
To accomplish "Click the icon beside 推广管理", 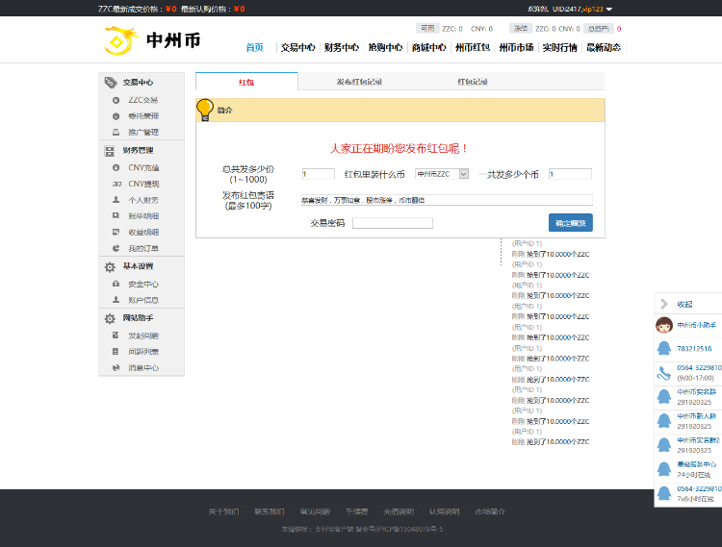I will pos(116,133).
